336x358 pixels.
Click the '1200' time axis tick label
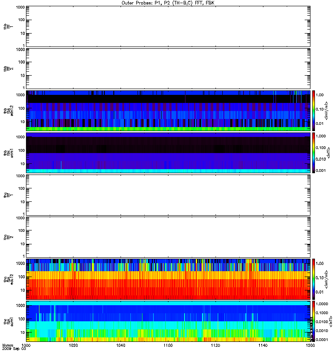tap(310, 345)
